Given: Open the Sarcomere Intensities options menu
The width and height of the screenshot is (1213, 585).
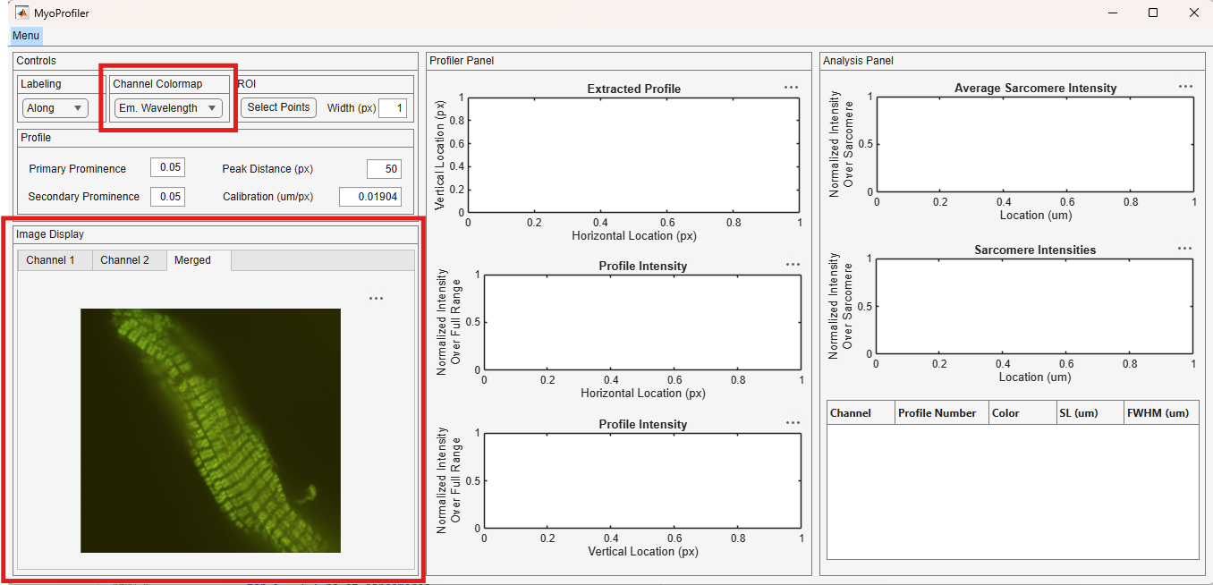Looking at the screenshot, I should coord(1185,249).
